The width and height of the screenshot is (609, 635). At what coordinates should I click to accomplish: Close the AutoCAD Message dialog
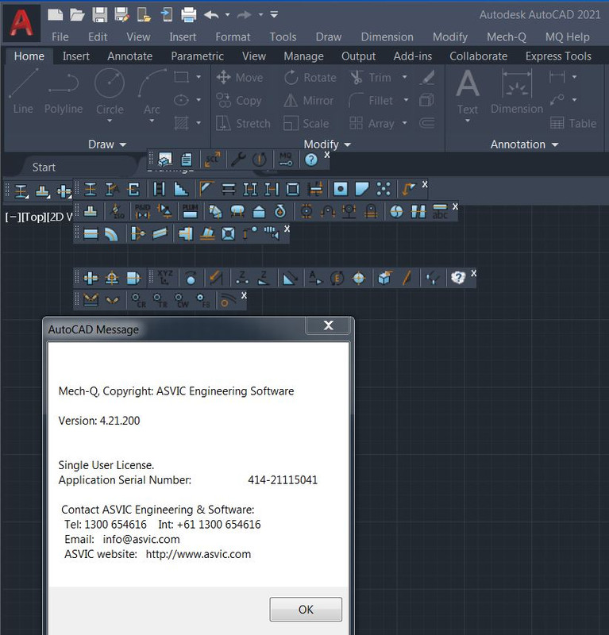tap(328, 325)
